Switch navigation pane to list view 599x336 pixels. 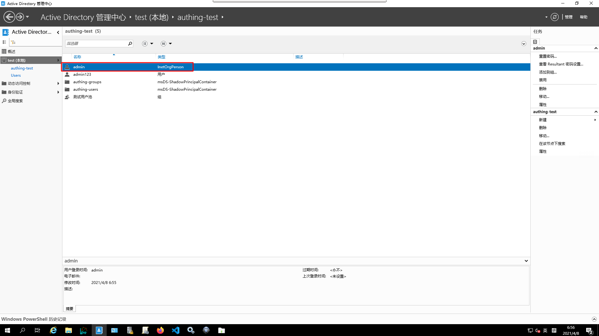pyautogui.click(x=4, y=42)
